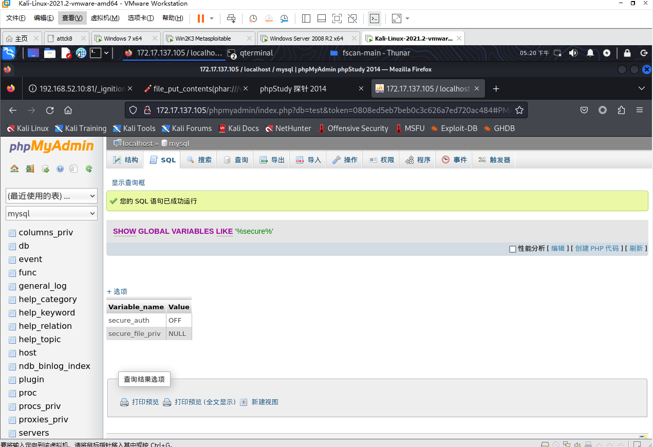Click the VMware pause virtual machine button
The image size is (653, 447).
[x=201, y=18]
